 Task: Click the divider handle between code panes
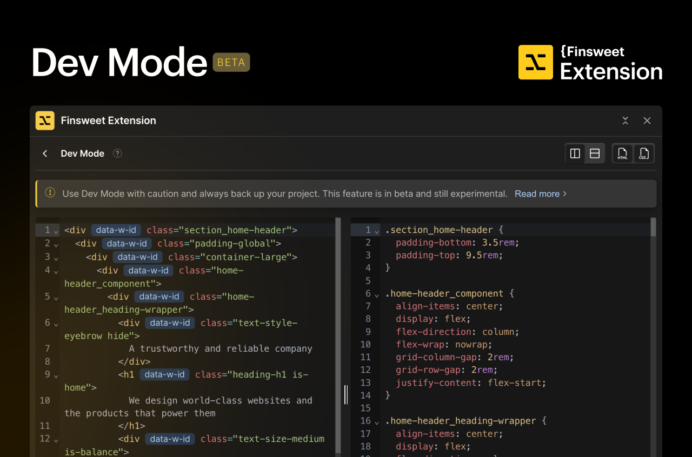tap(345, 395)
